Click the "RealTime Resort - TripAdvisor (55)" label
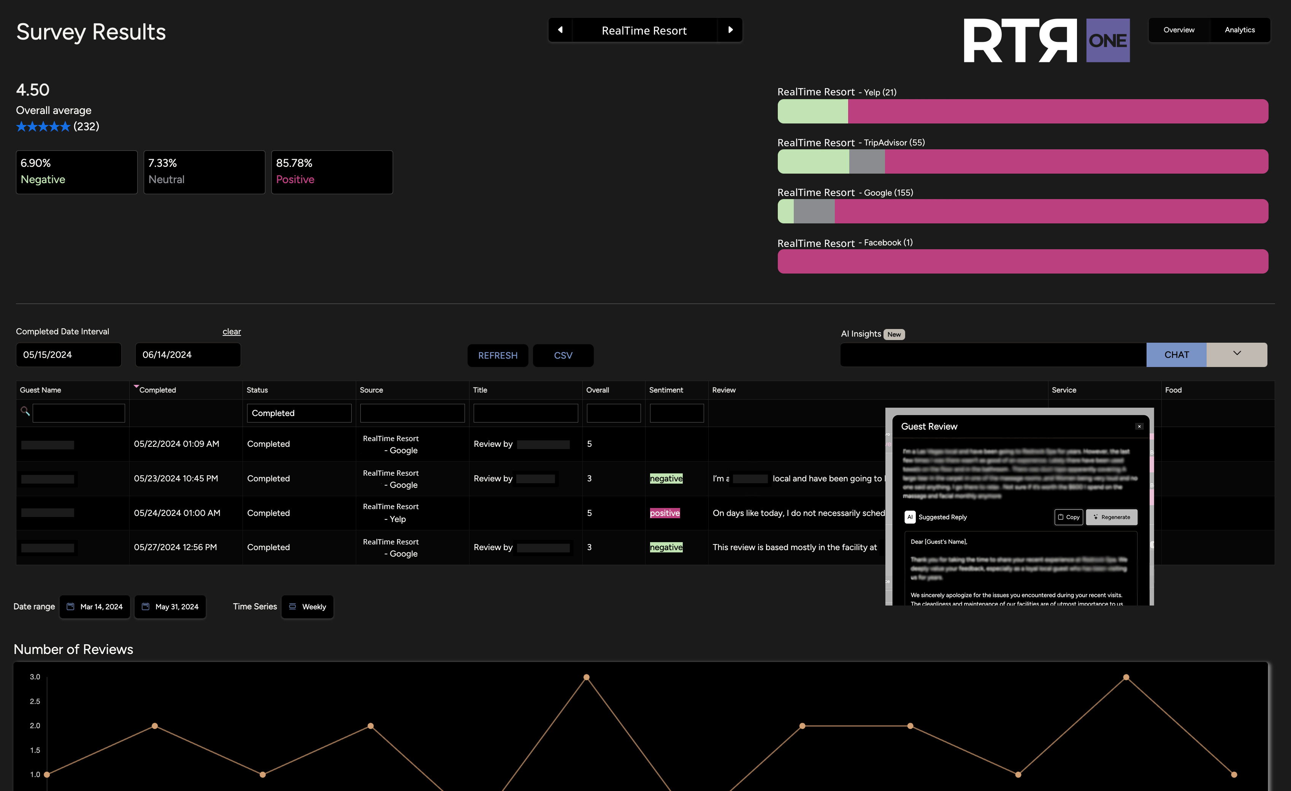The height and width of the screenshot is (791, 1291). 851,142
